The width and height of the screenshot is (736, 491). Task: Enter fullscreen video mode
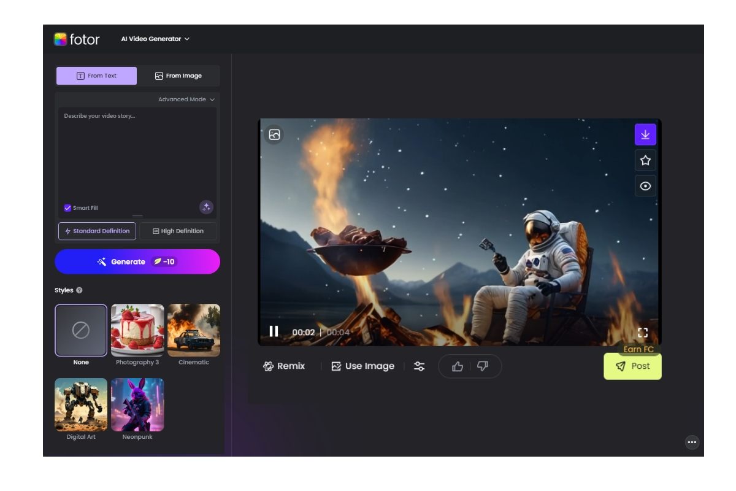643,333
